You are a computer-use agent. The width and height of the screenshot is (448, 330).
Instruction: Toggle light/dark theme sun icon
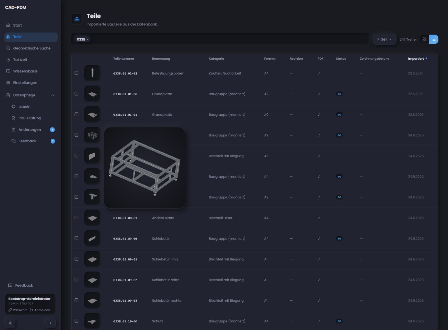pyautogui.click(x=10, y=323)
